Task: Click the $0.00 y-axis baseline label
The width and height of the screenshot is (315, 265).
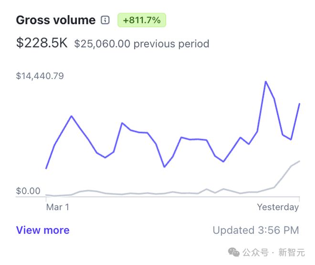Action: click(28, 191)
